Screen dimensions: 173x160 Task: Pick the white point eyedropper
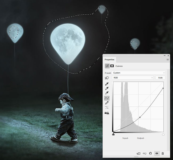click(107, 93)
